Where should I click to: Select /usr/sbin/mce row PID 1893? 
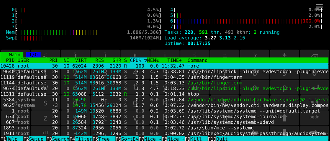coord(165,128)
